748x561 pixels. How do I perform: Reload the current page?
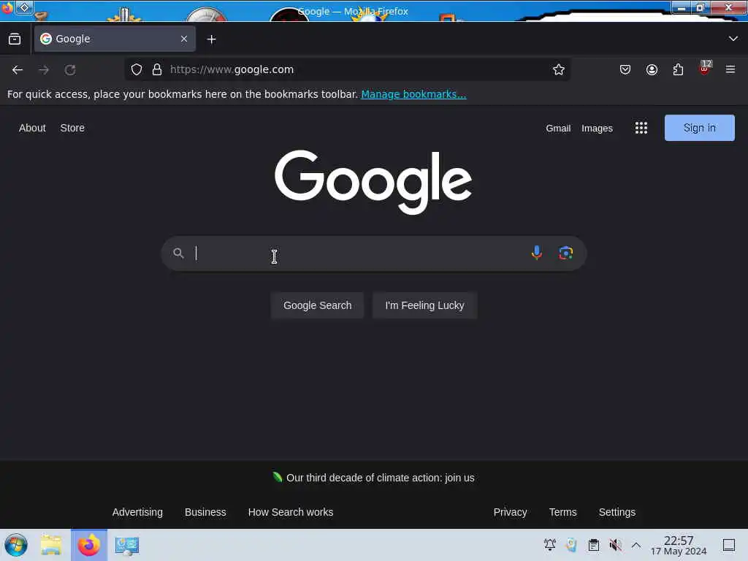pos(70,69)
